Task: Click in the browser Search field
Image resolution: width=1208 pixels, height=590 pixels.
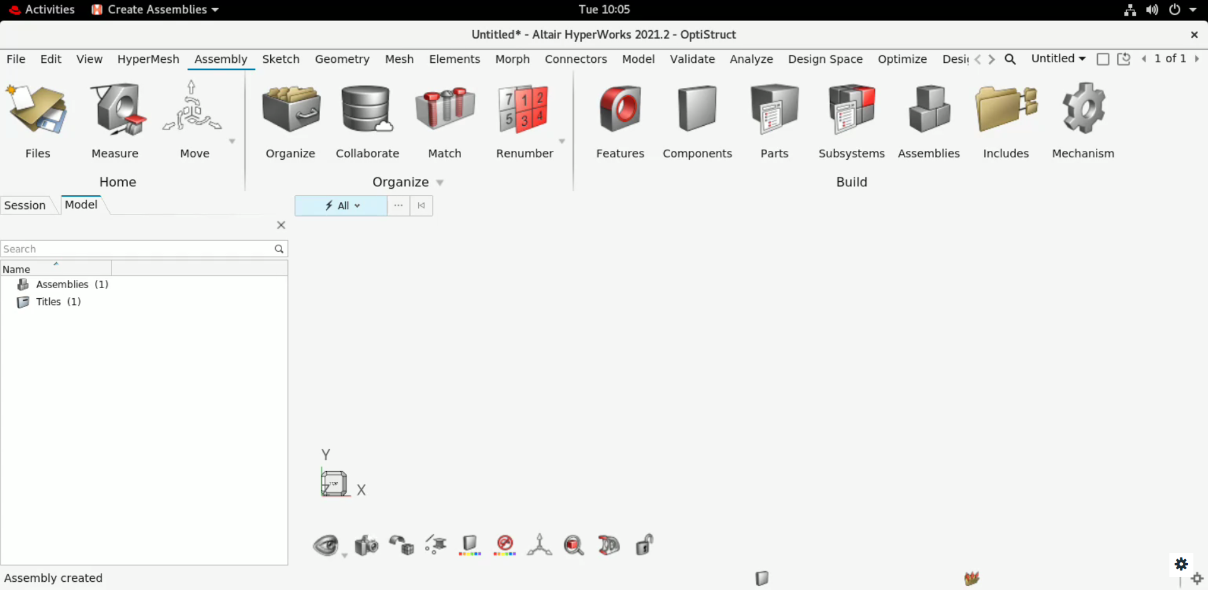Action: [x=144, y=249]
